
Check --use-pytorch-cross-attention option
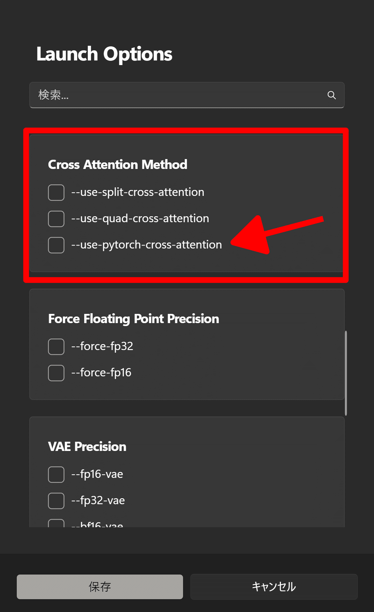(x=56, y=245)
